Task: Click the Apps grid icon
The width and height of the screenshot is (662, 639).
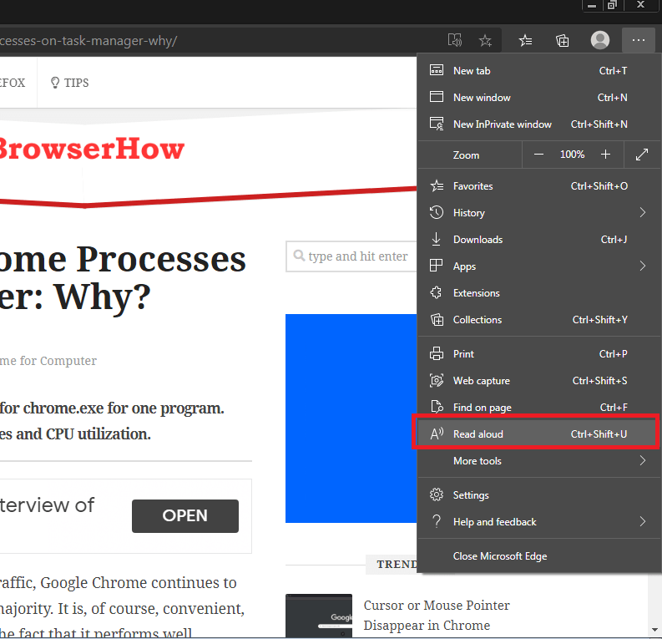Action: click(x=436, y=266)
